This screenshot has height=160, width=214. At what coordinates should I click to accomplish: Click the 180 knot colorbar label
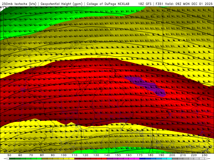tap(151, 155)
